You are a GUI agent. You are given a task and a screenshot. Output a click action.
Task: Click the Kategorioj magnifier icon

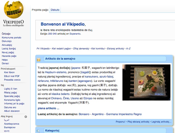[x=38, y=131]
